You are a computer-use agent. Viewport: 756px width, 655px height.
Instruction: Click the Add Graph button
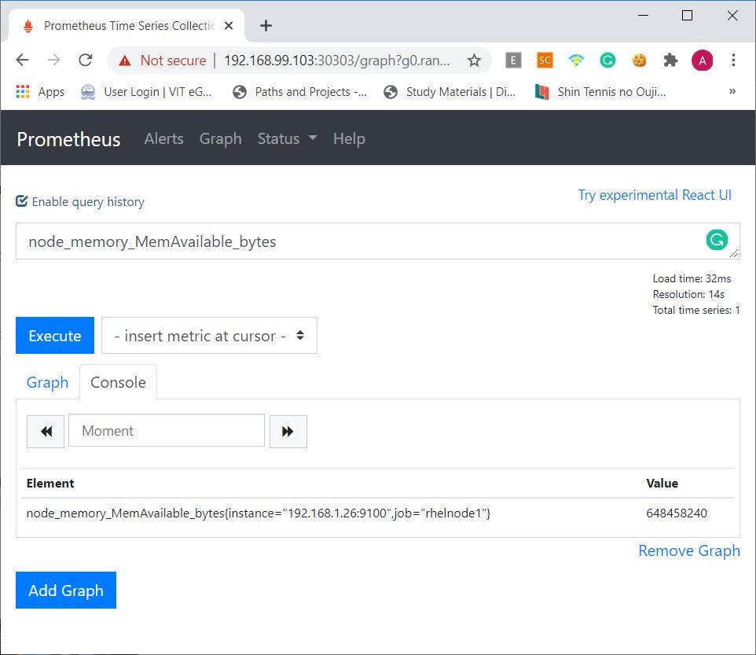(x=66, y=590)
